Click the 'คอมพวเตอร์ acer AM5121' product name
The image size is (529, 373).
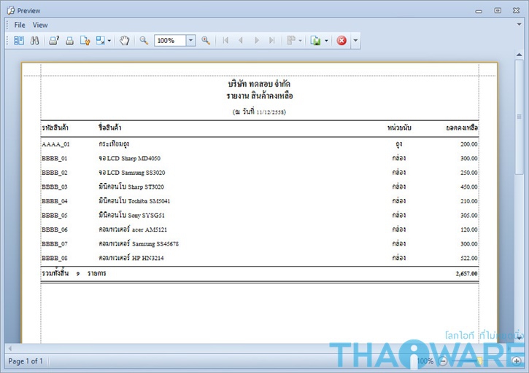(x=133, y=229)
